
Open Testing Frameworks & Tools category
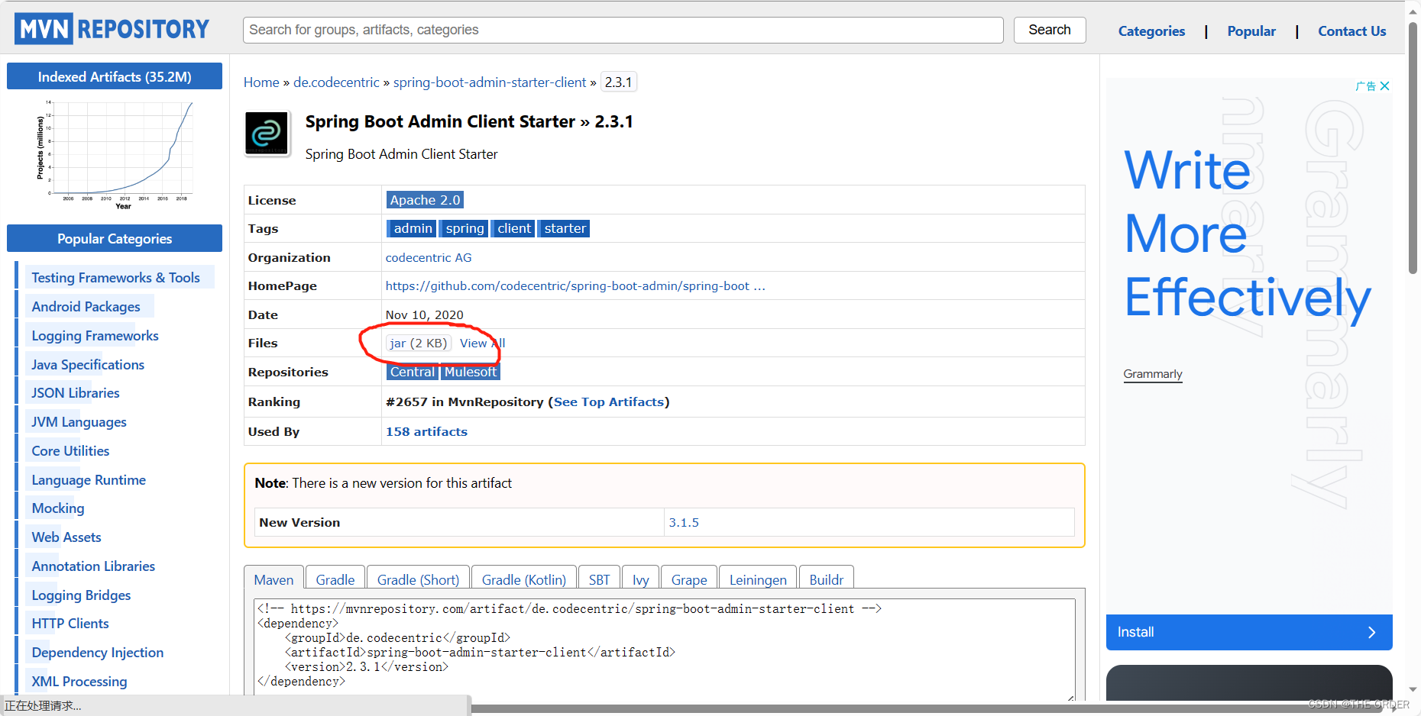[115, 278]
